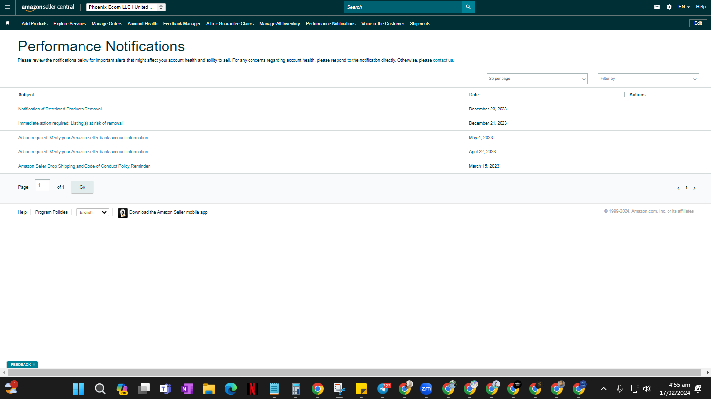Focus the Search input field

coord(403,7)
